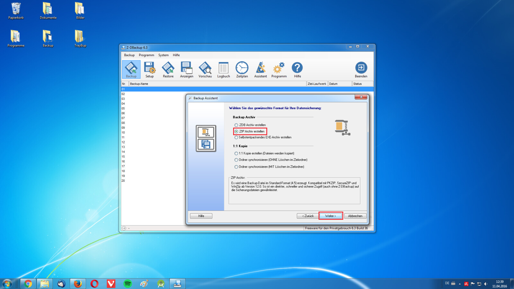This screenshot has height=289, width=514.
Task: Open the Setup tool
Action: (150, 69)
